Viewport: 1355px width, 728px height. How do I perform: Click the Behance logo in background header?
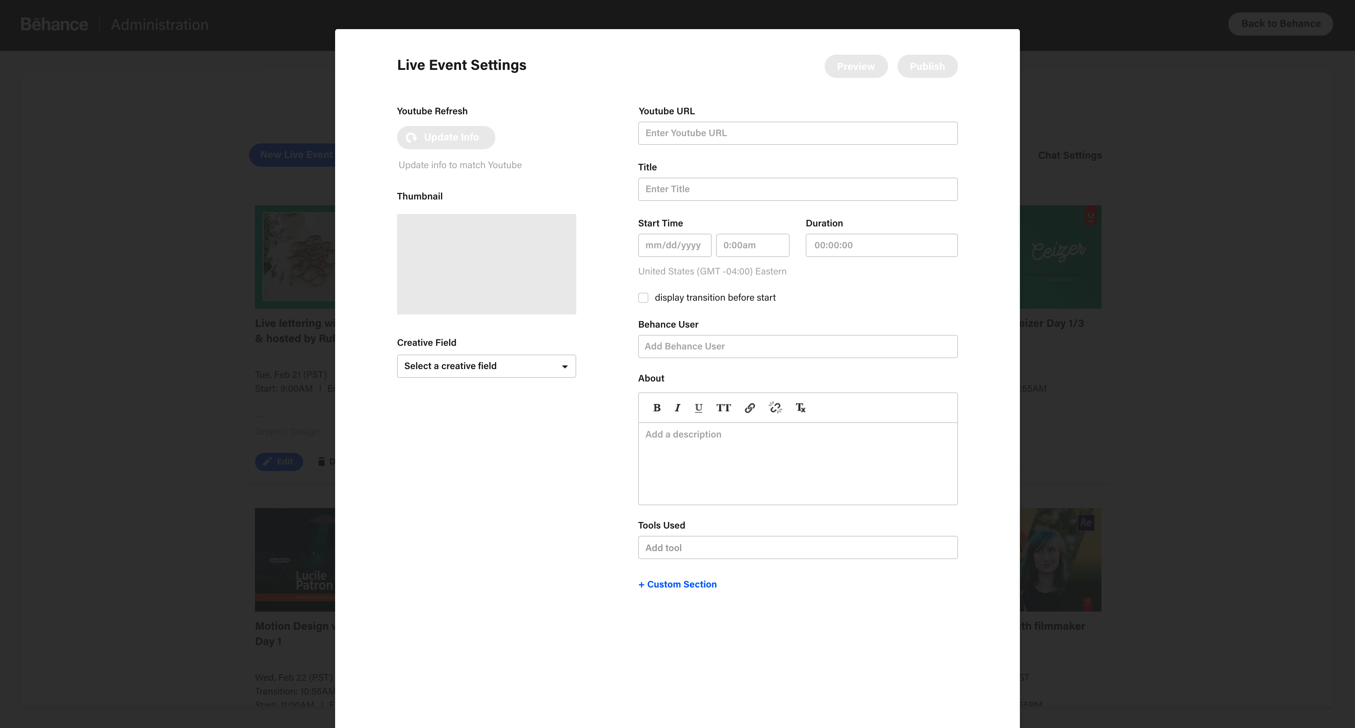click(x=54, y=24)
